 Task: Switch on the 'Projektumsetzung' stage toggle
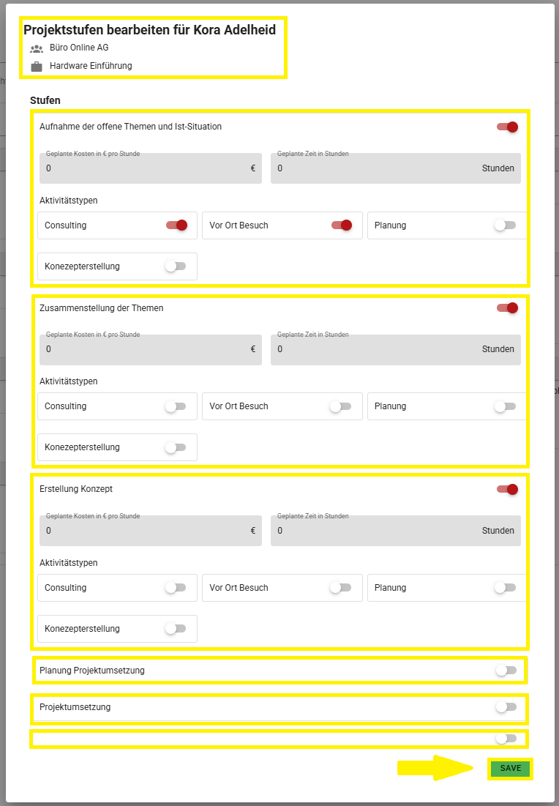point(506,707)
